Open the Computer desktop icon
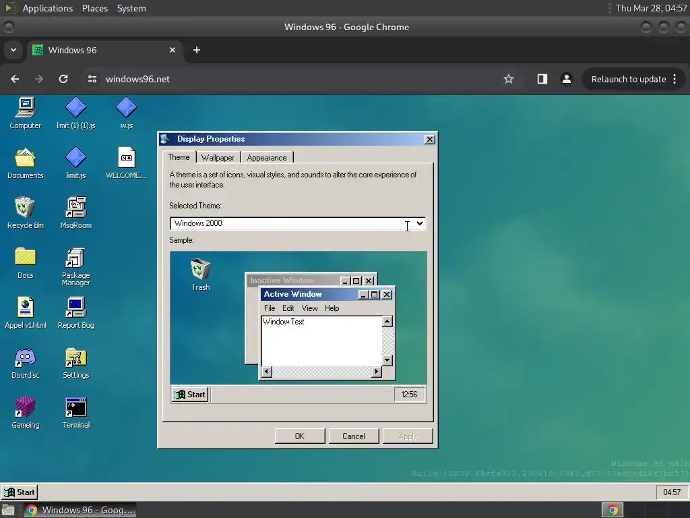This screenshot has height=518, width=690. coord(26,113)
